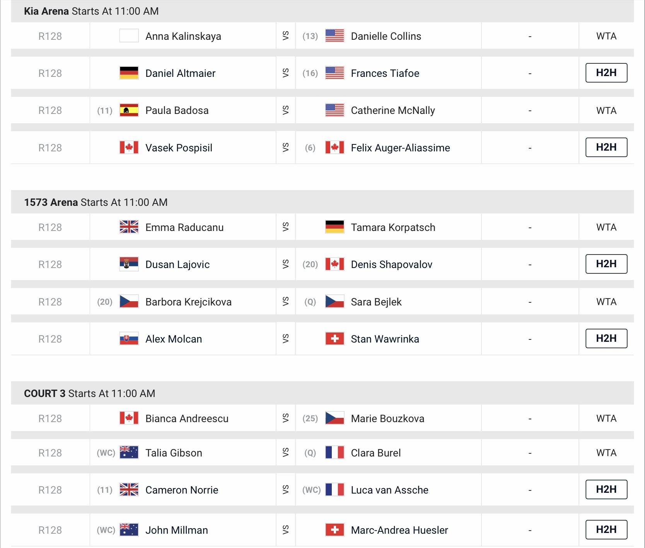Image resolution: width=645 pixels, height=548 pixels.
Task: View H2H for Millman vs Huesler
Action: click(606, 529)
